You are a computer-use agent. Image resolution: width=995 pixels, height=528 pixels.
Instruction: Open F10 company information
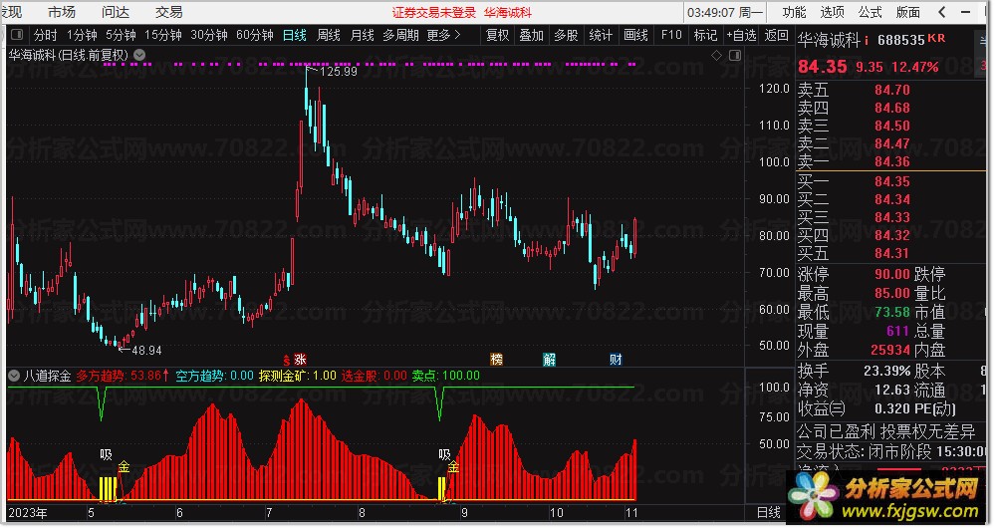670,36
